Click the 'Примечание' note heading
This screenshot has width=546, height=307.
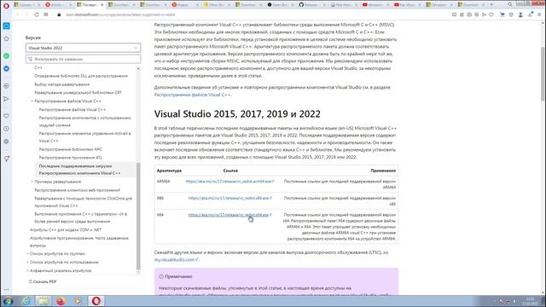tap(178, 276)
